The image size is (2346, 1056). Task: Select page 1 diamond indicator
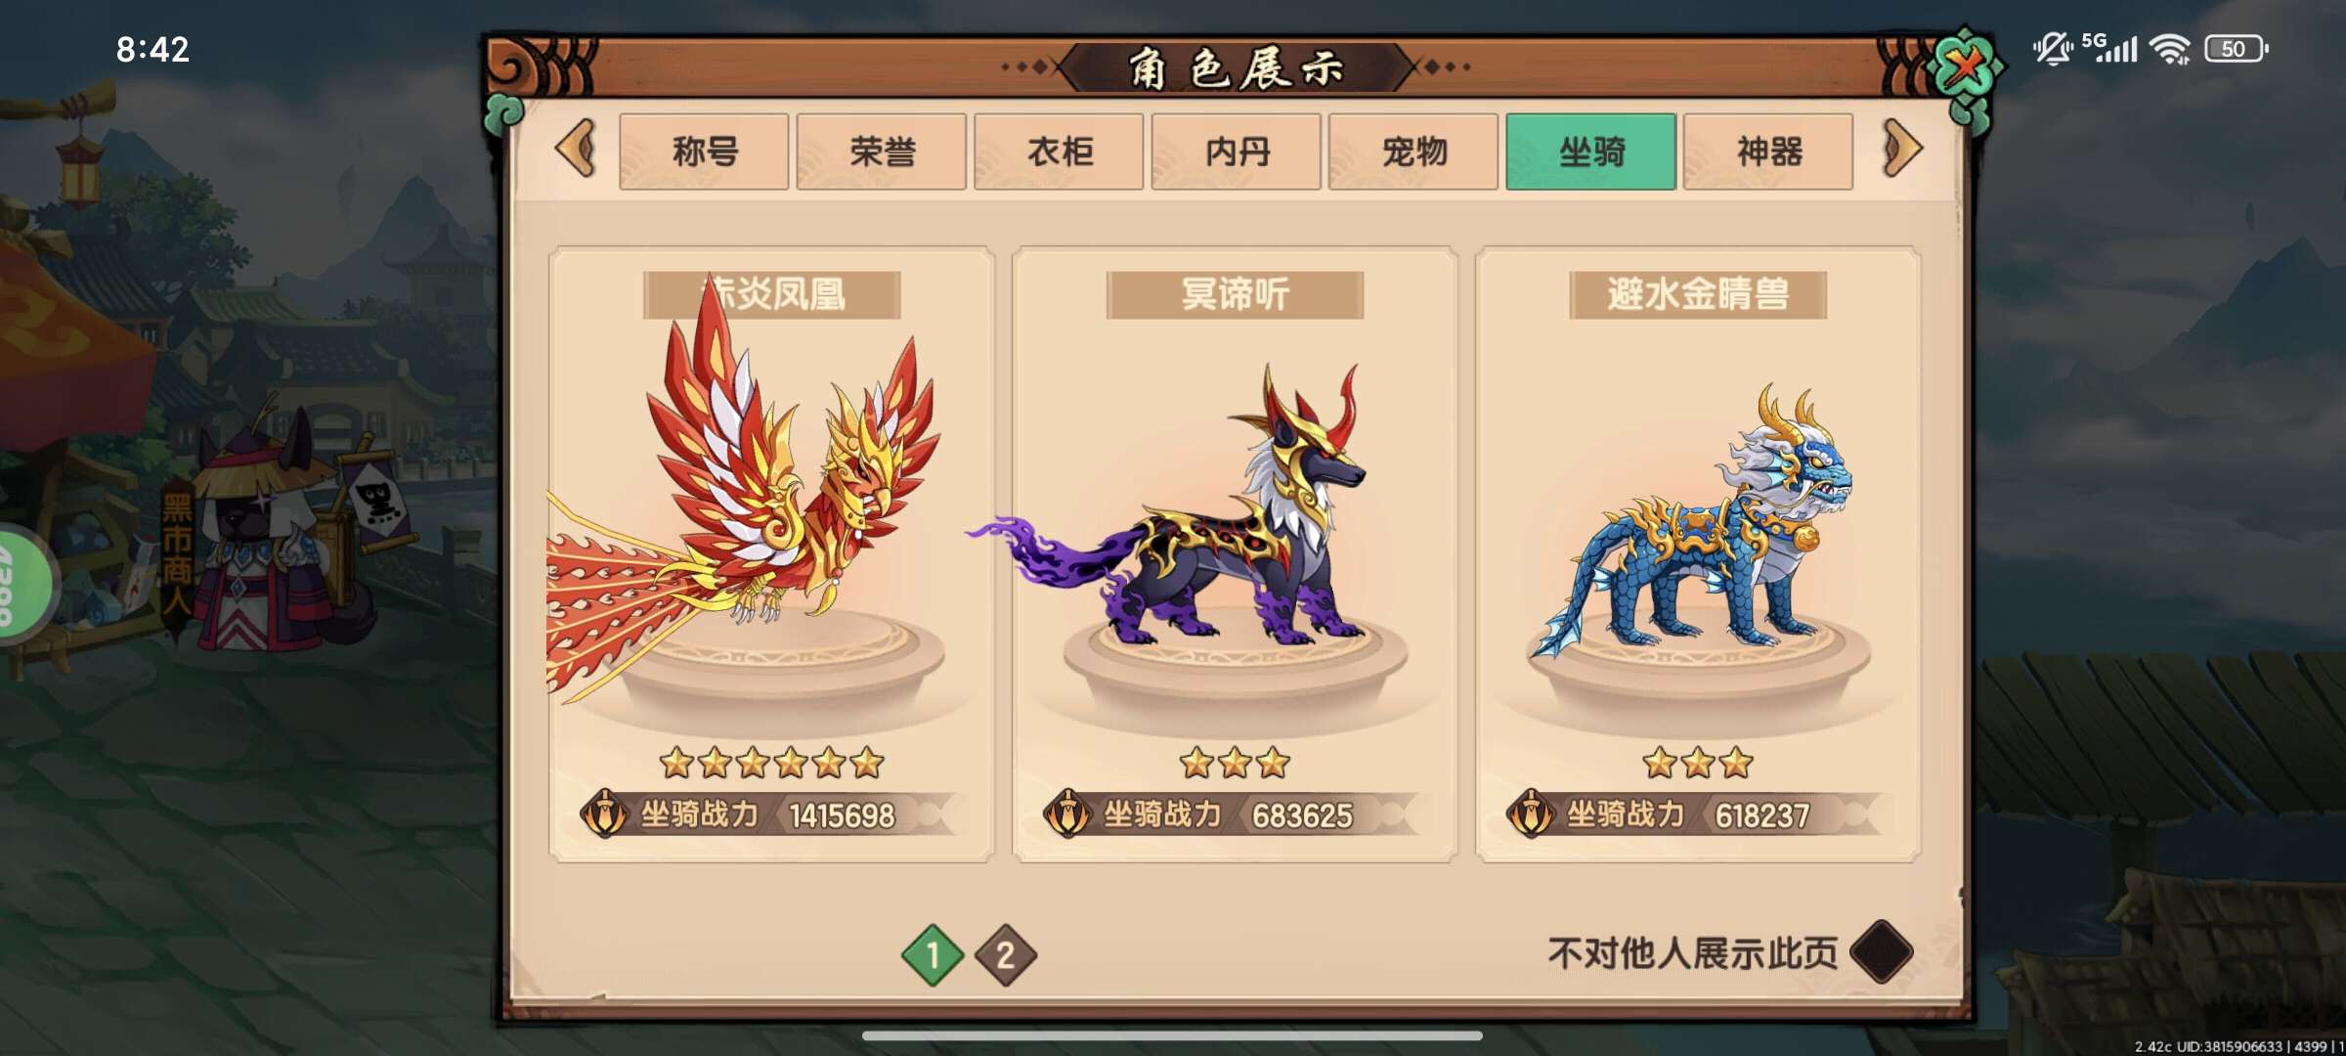point(932,954)
